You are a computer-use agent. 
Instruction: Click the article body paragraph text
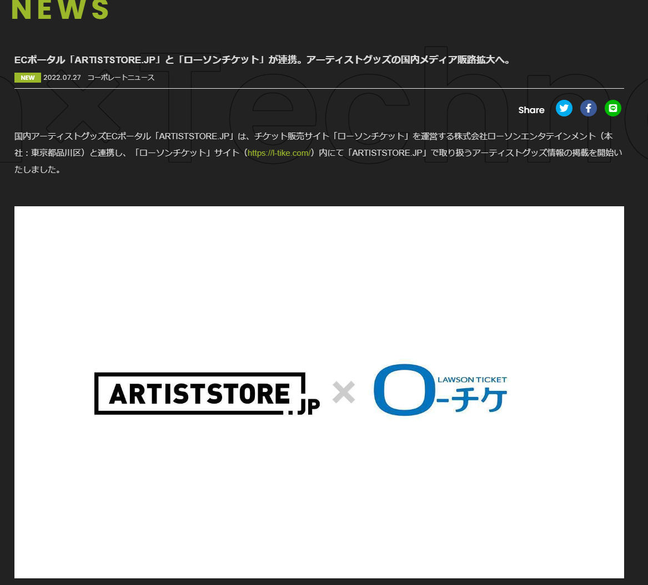[318, 144]
